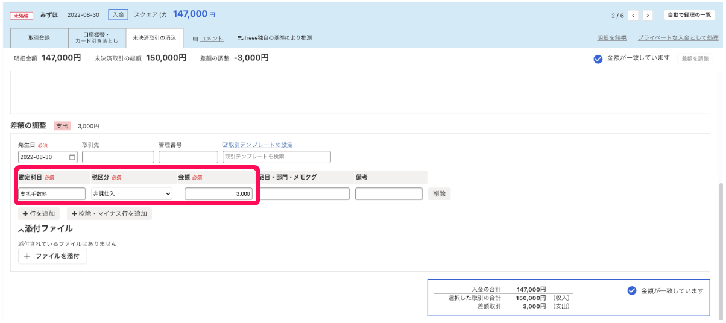Click 明細を無視 link
Screen dimensions: 726x323
click(611, 38)
